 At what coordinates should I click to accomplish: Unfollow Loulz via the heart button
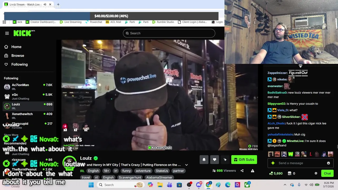point(214,159)
